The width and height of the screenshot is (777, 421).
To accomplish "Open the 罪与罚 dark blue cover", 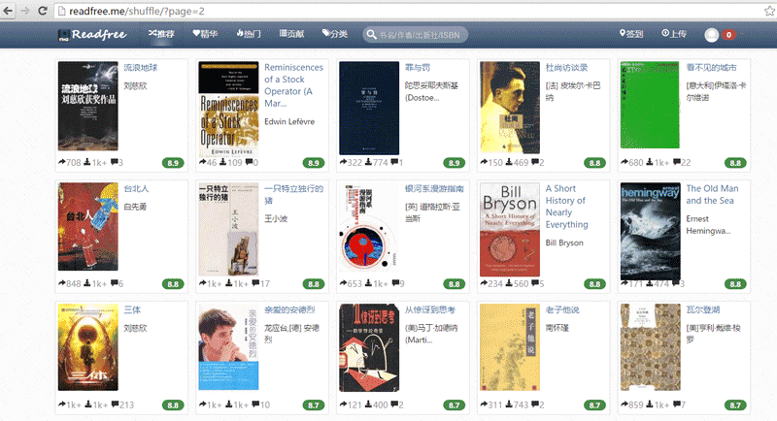I will (369, 108).
